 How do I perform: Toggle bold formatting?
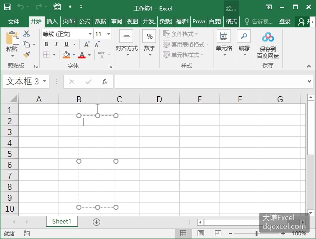tap(46, 44)
